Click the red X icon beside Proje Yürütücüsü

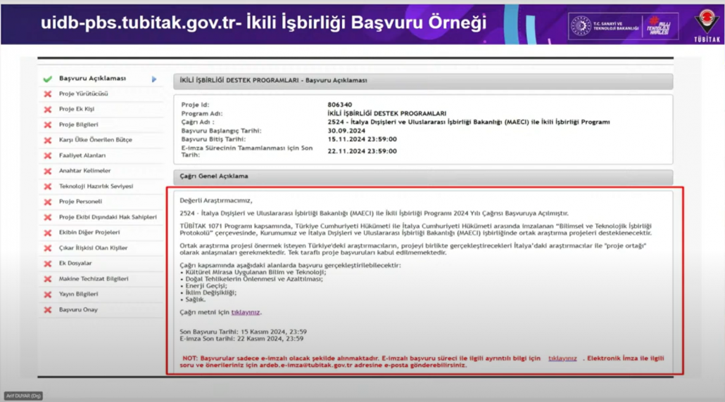(47, 94)
